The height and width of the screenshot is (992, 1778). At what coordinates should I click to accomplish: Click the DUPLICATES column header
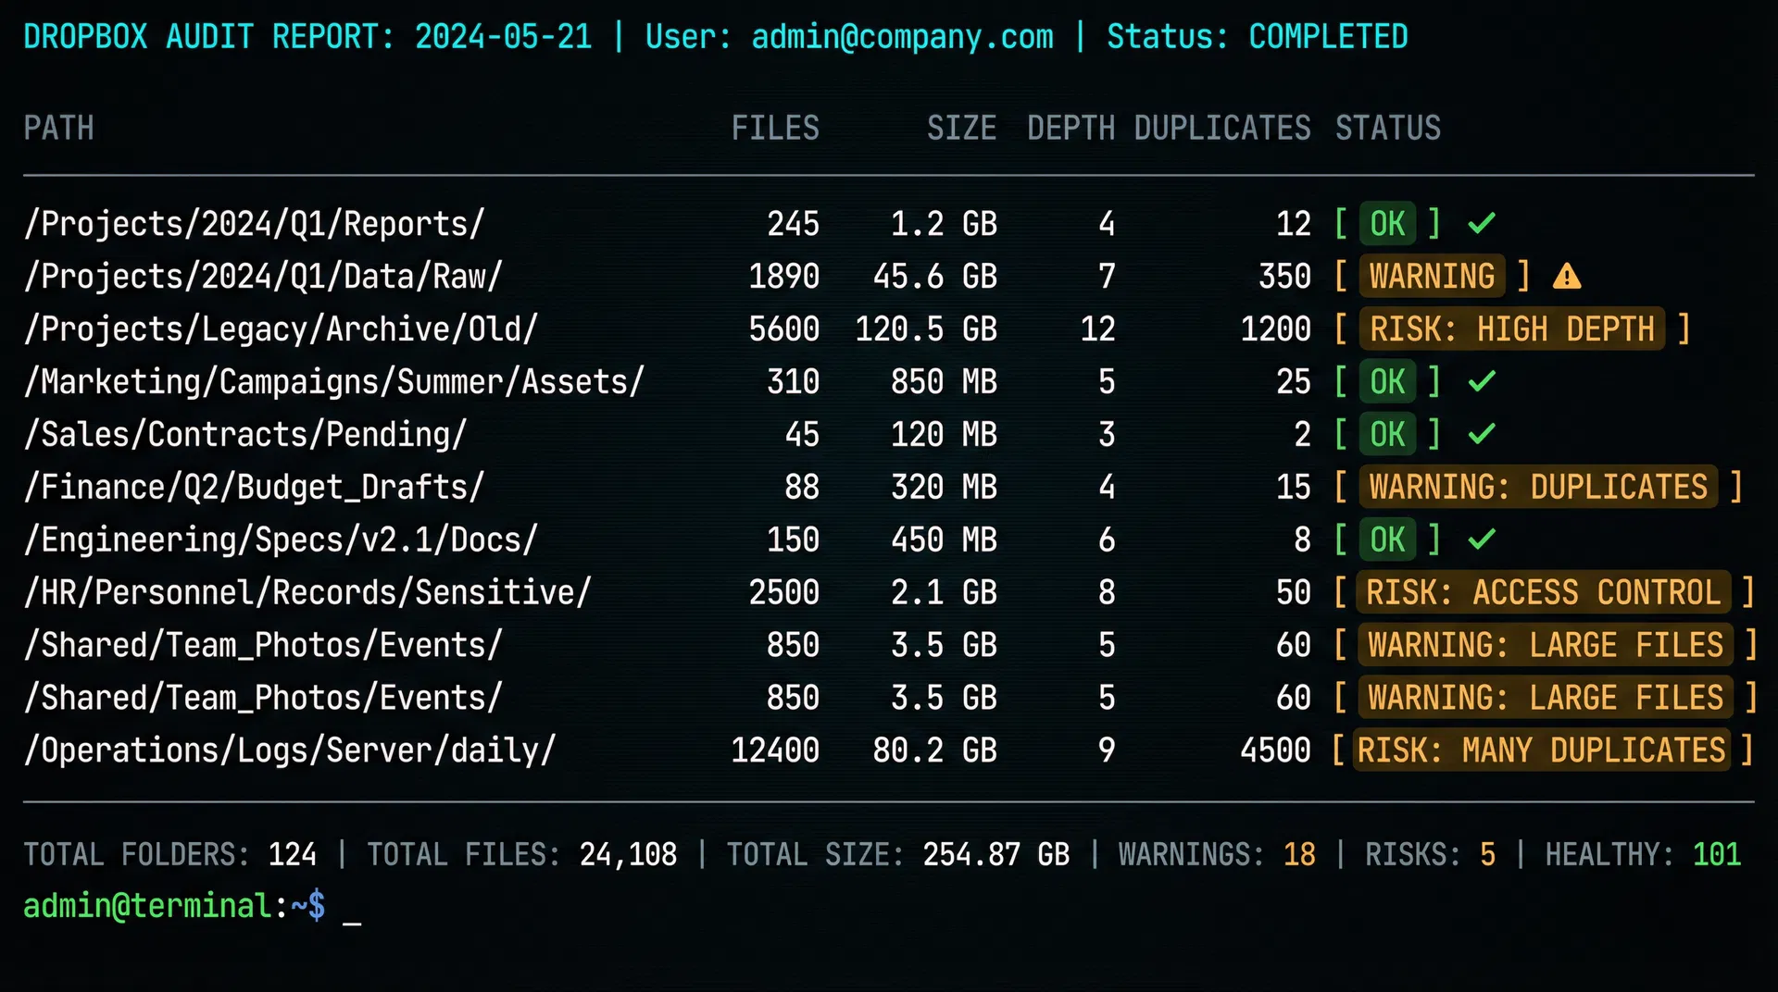pyautogui.click(x=1222, y=129)
